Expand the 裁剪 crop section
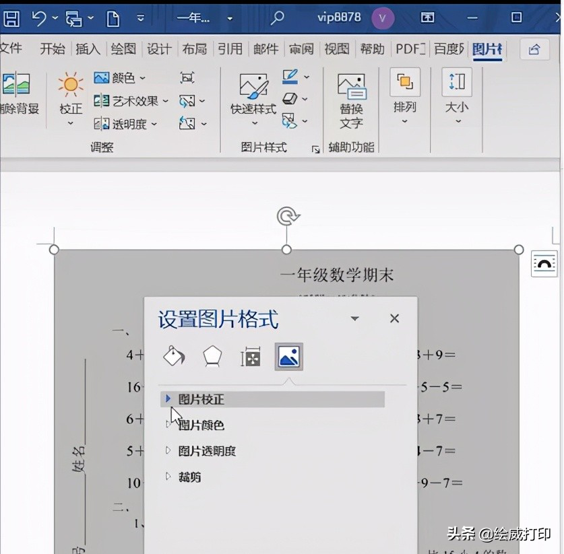Image resolution: width=564 pixels, height=554 pixels. (x=189, y=477)
